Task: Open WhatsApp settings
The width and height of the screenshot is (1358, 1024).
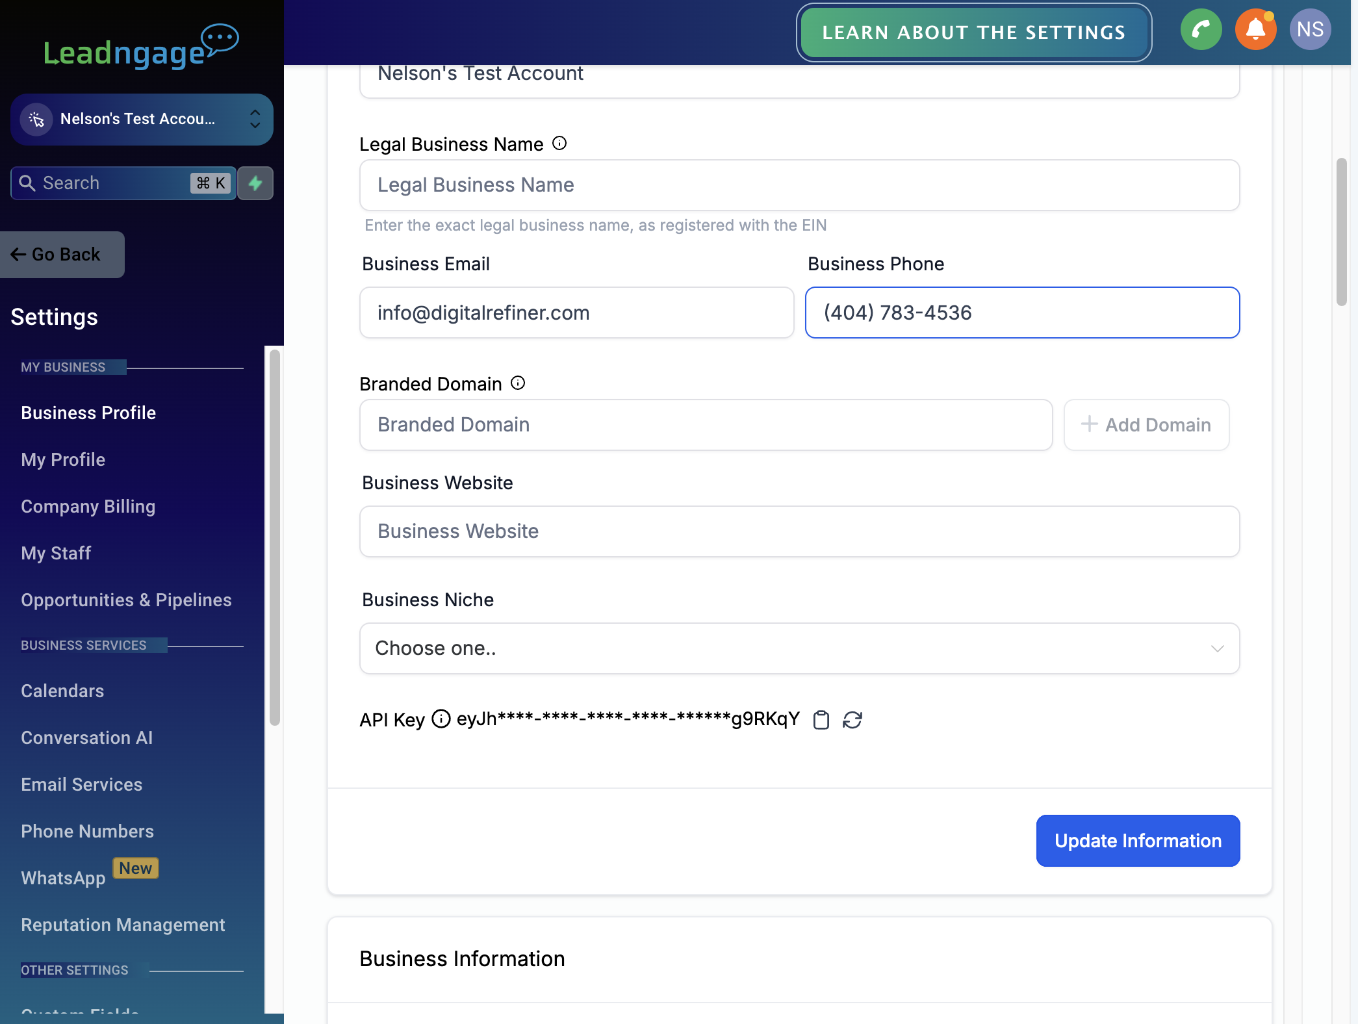Action: click(x=63, y=878)
